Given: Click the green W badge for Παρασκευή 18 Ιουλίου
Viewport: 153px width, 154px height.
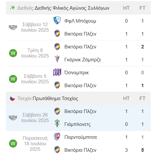Looking at the screenshot, I should (x=13, y=143).
